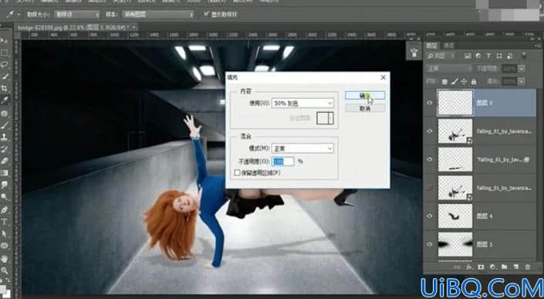The height and width of the screenshot is (299, 544).
Task: Close the bridge-828596.jpg document tab
Action: tap(134, 27)
